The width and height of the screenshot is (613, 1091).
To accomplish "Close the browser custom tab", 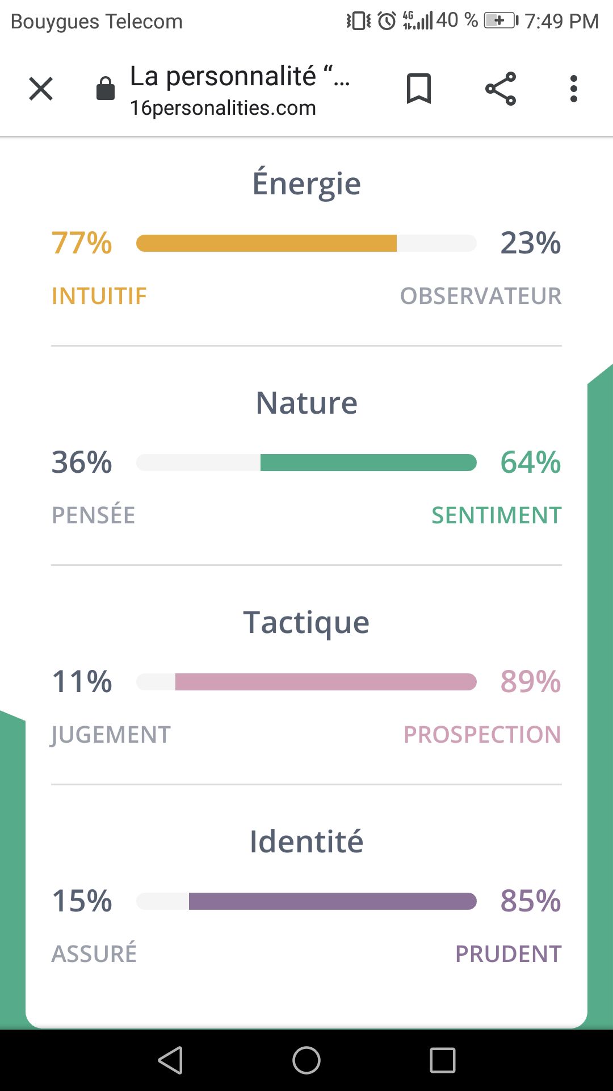I will coord(41,89).
